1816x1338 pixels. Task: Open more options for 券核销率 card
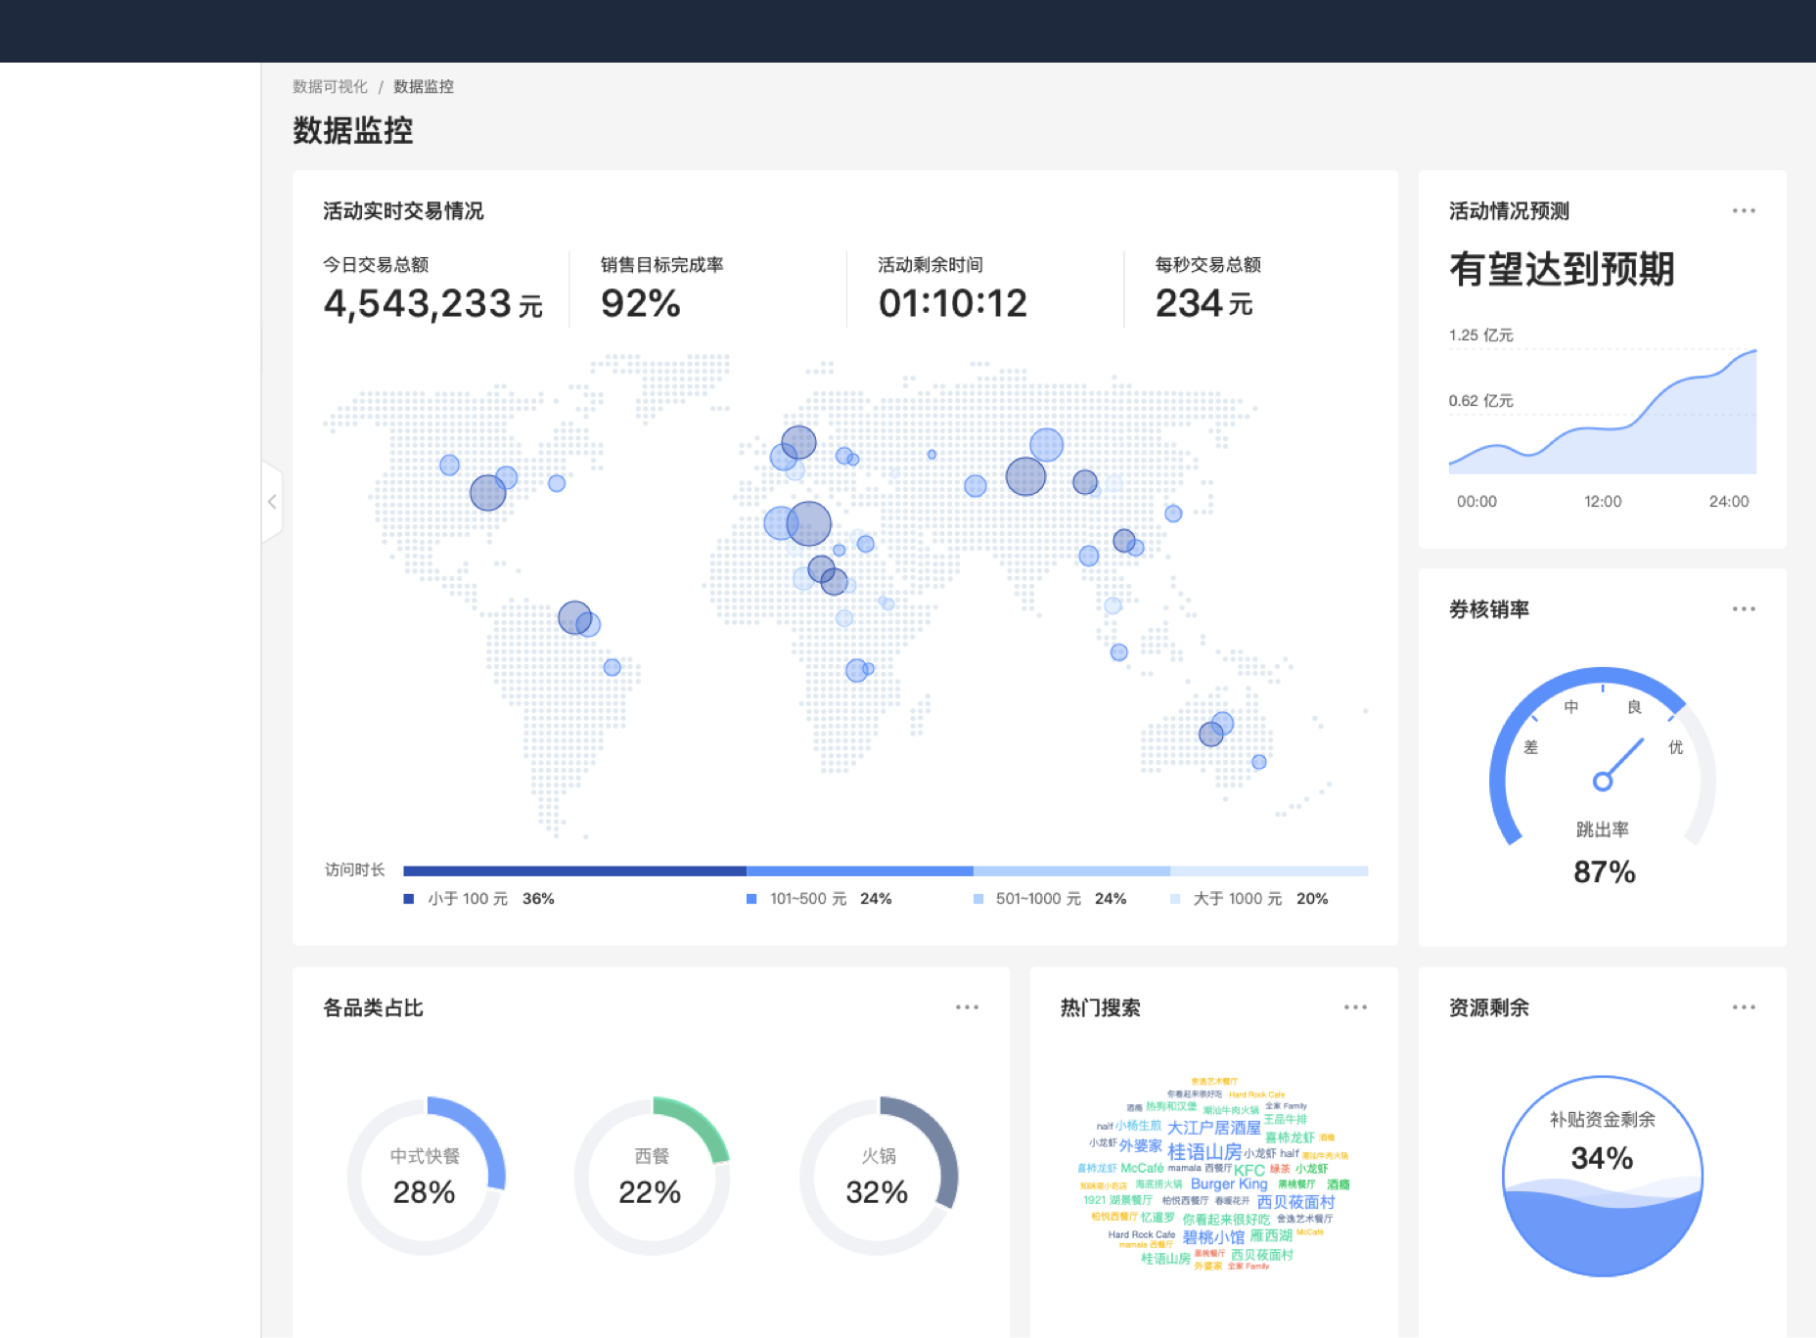click(x=1744, y=608)
